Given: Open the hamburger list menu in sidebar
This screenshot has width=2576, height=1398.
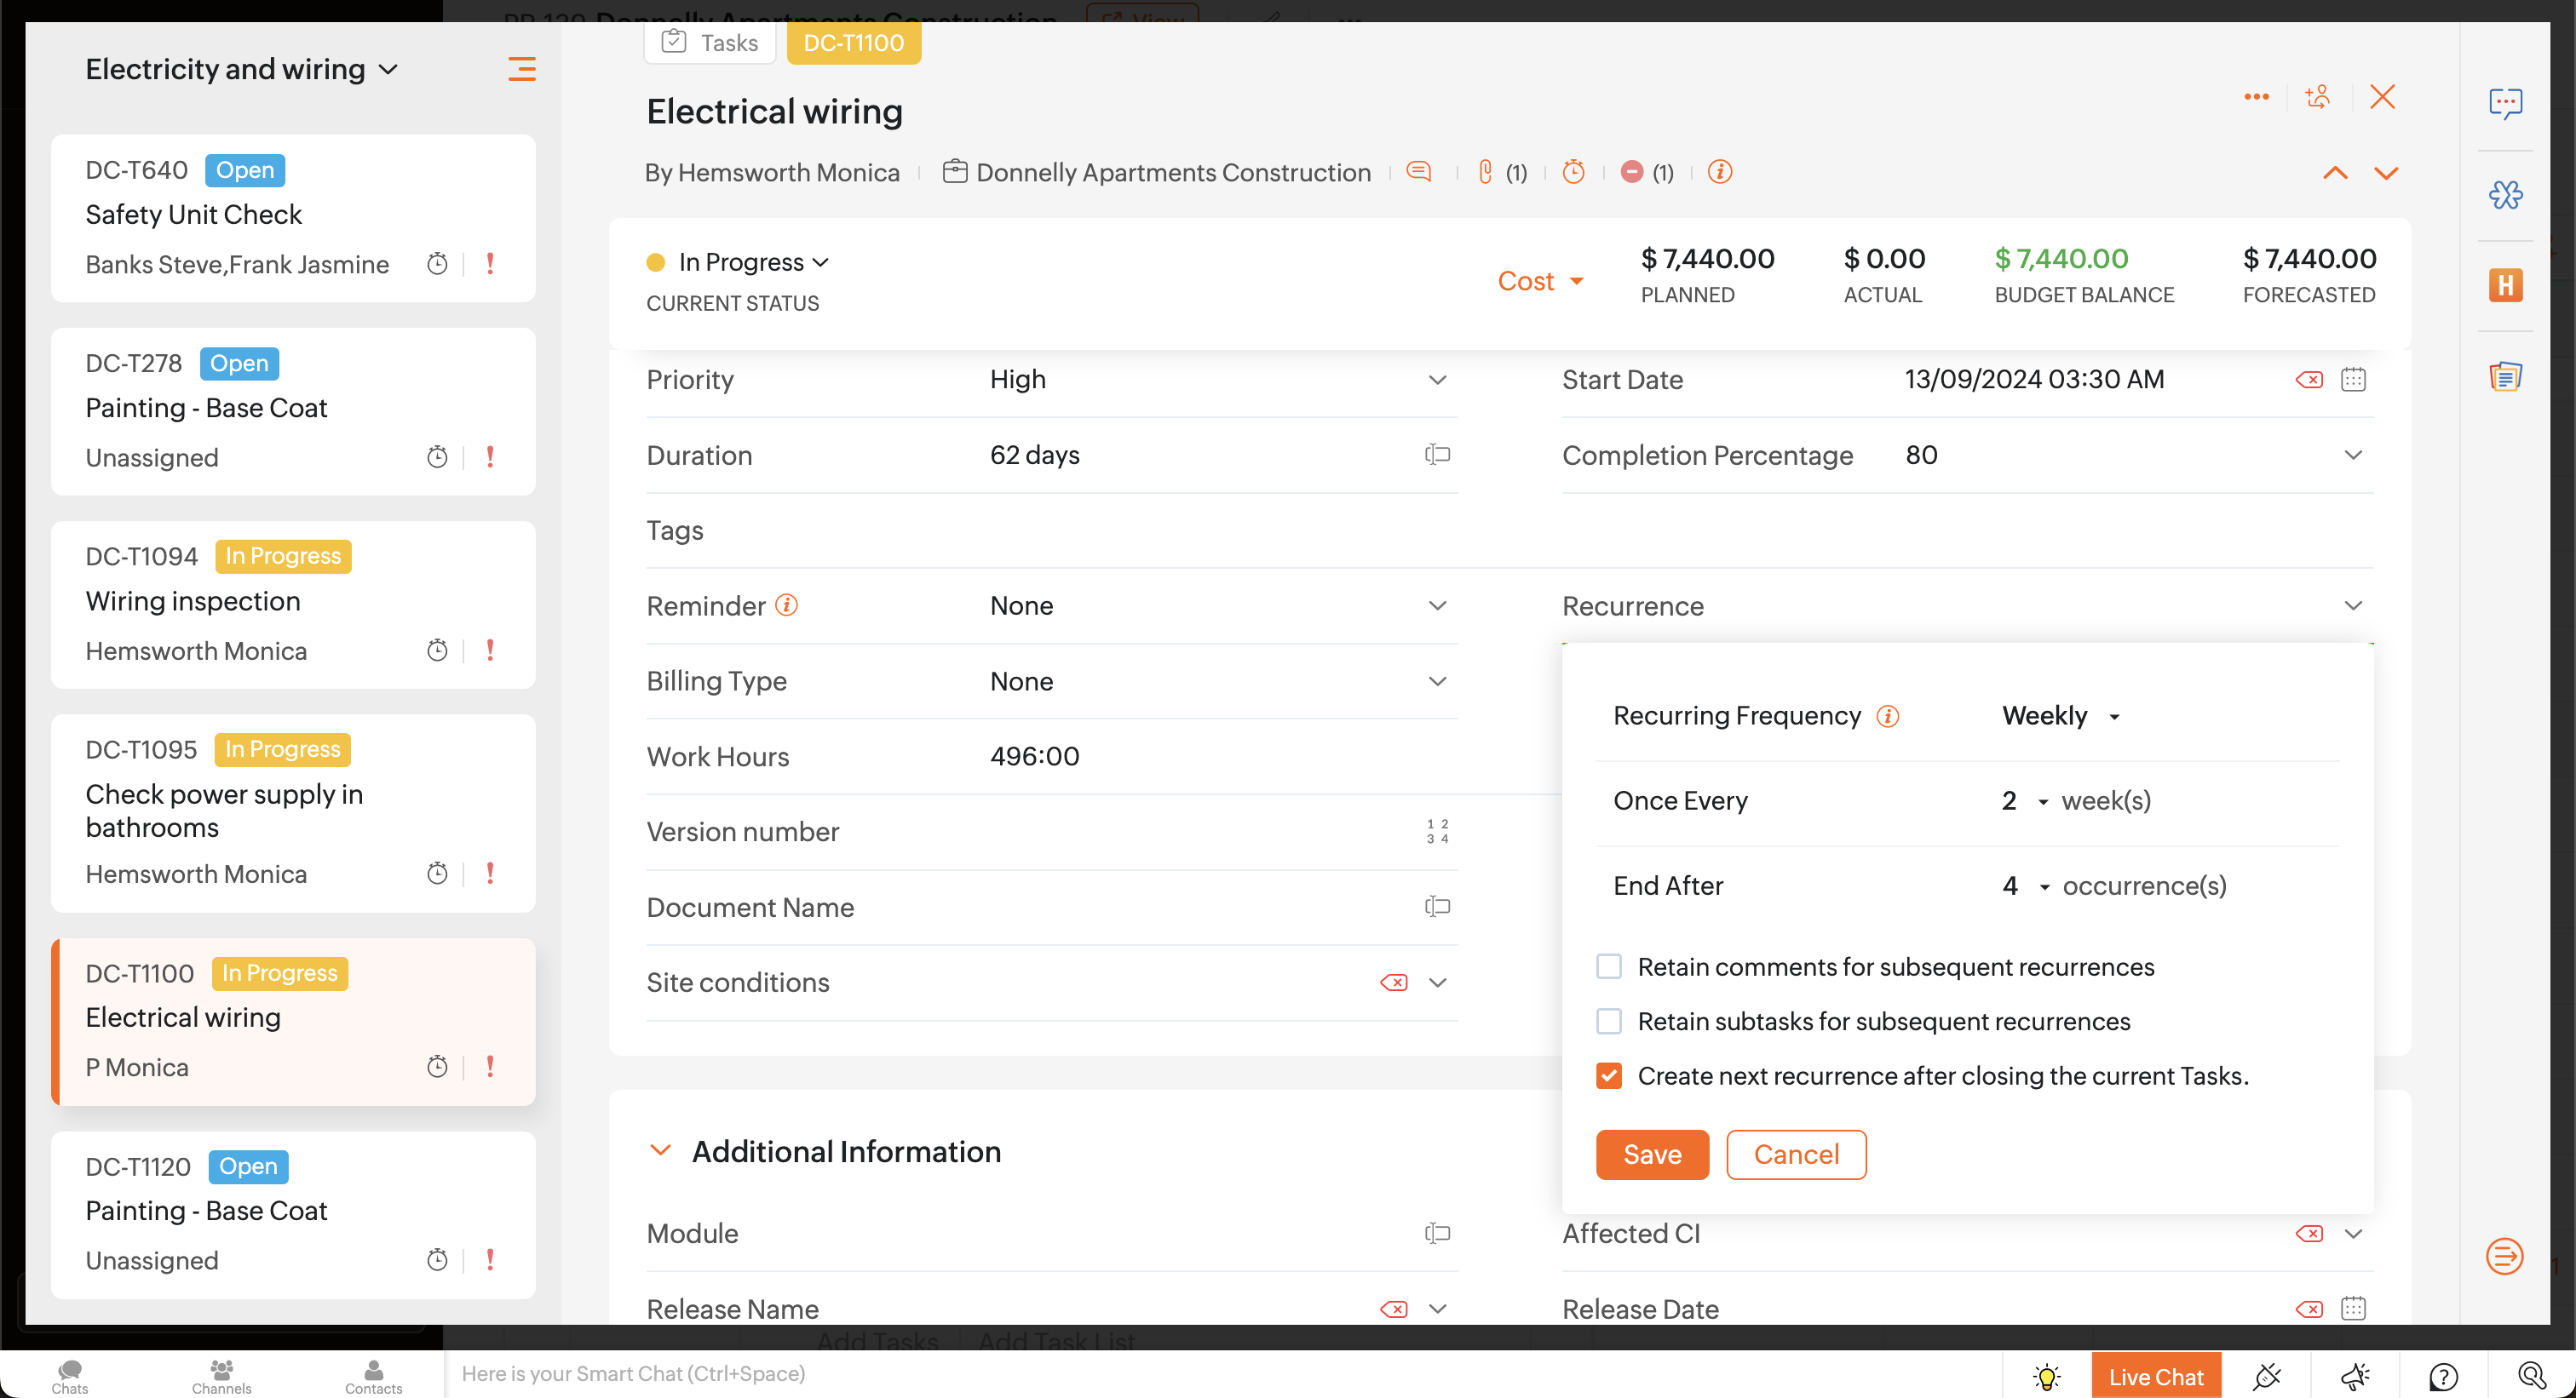Looking at the screenshot, I should tap(522, 69).
